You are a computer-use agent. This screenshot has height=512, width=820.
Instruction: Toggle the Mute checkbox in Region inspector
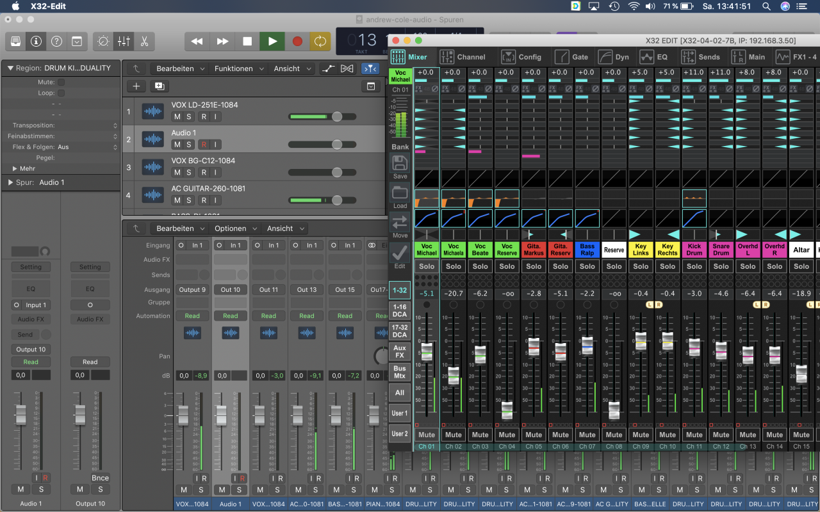coord(61,83)
